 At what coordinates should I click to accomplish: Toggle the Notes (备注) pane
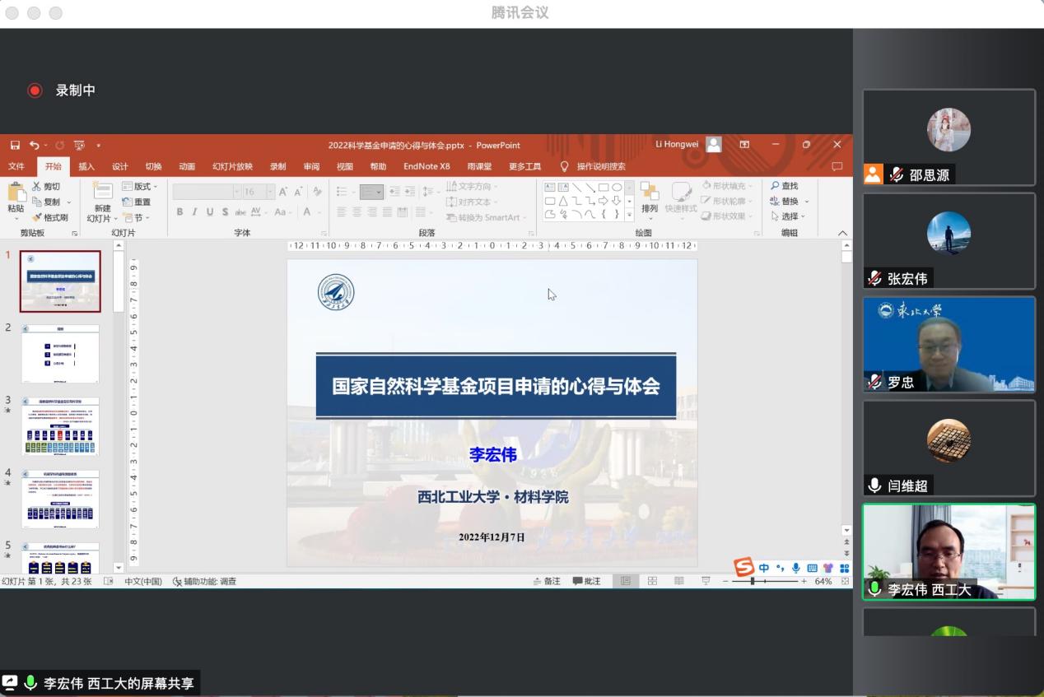tap(547, 581)
